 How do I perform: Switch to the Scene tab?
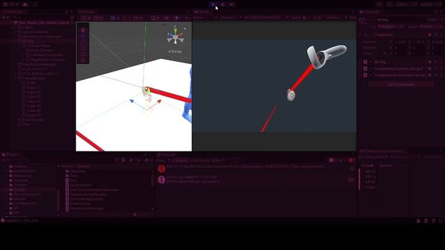point(86,12)
